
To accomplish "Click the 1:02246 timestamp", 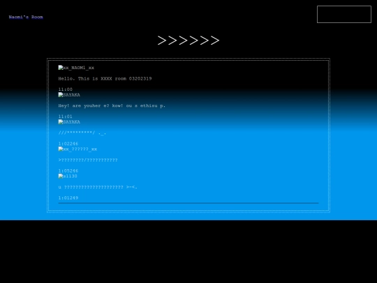I will 68,144.
